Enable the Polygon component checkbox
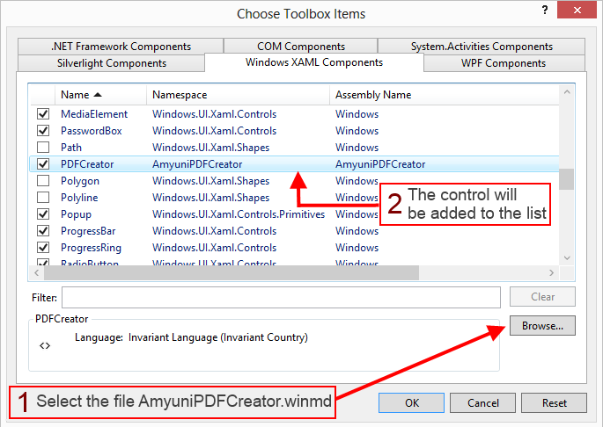603x427 pixels. [x=43, y=181]
